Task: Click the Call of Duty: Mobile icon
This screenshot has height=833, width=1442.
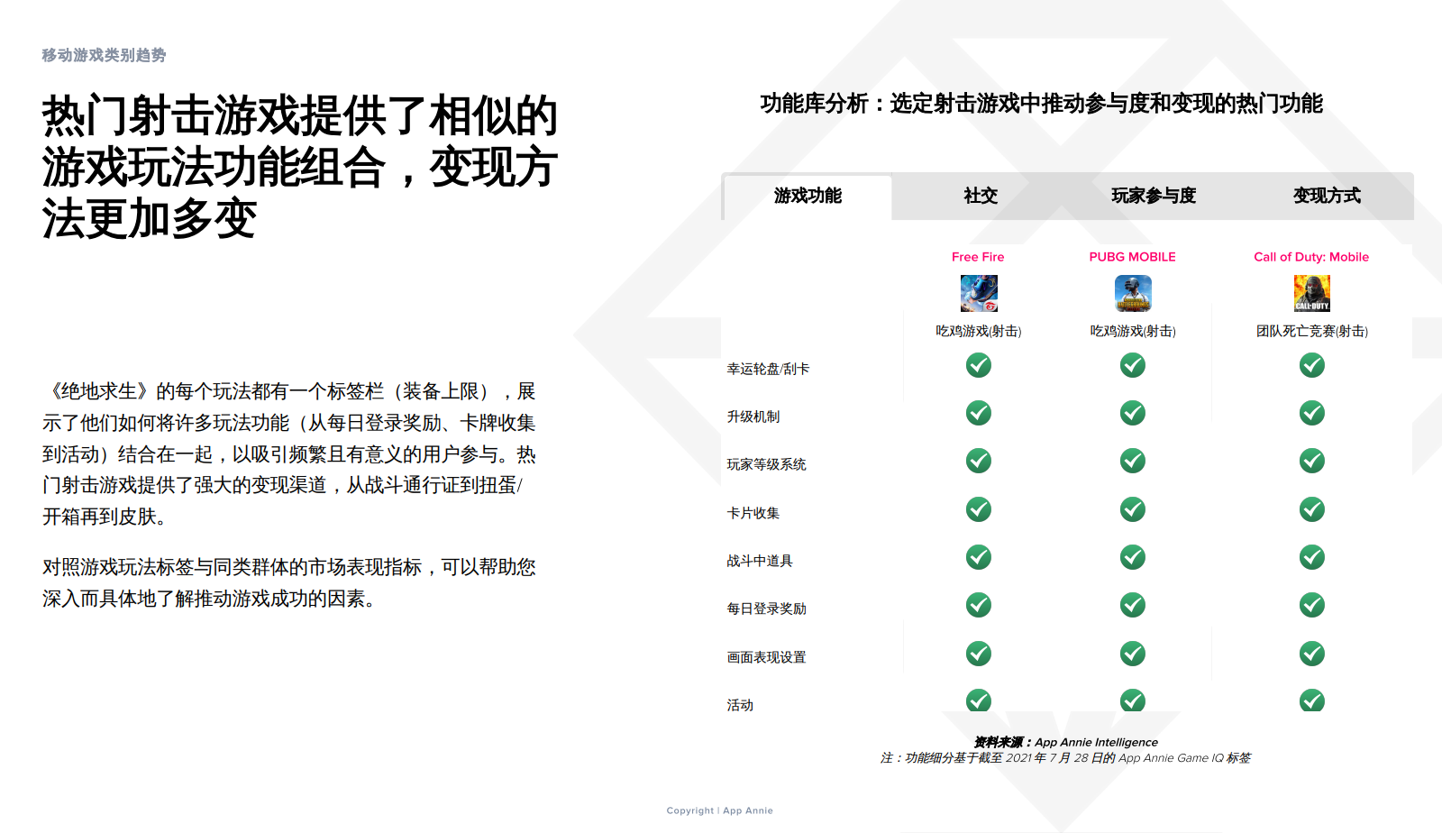Action: (1311, 293)
